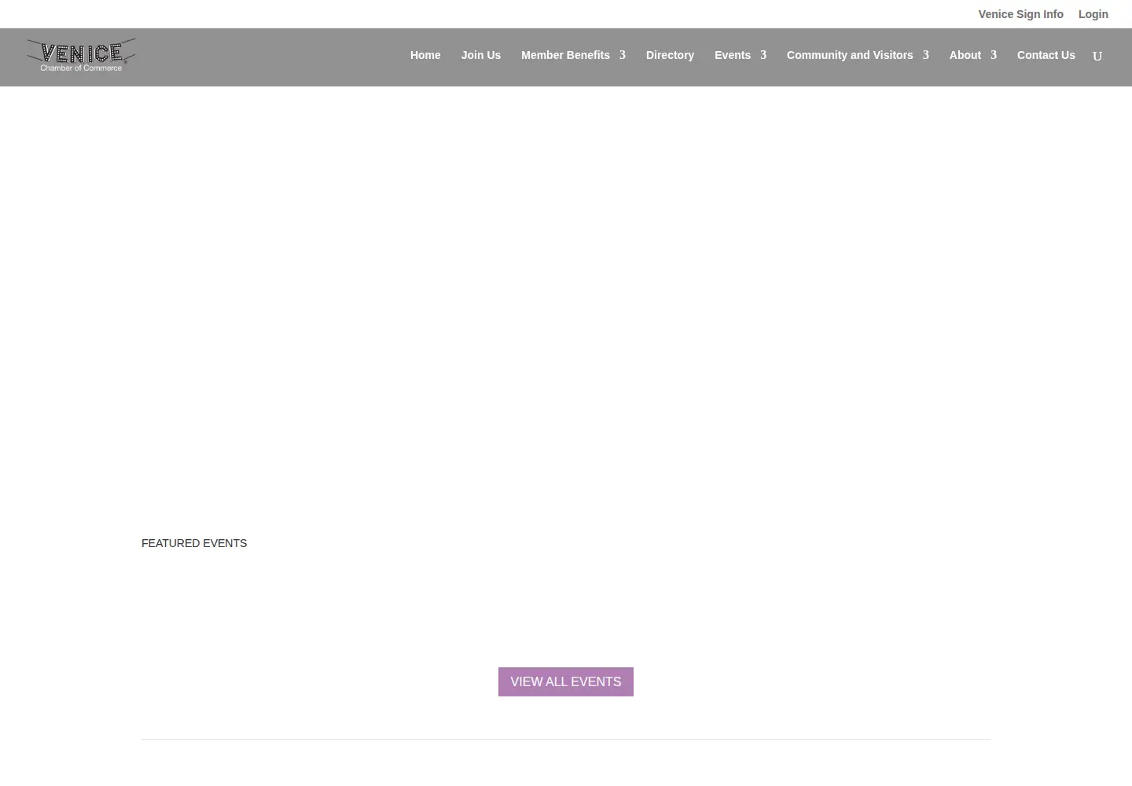Expand the Member Benefits submenu arrow
The width and height of the screenshot is (1132, 786).
[x=623, y=55]
